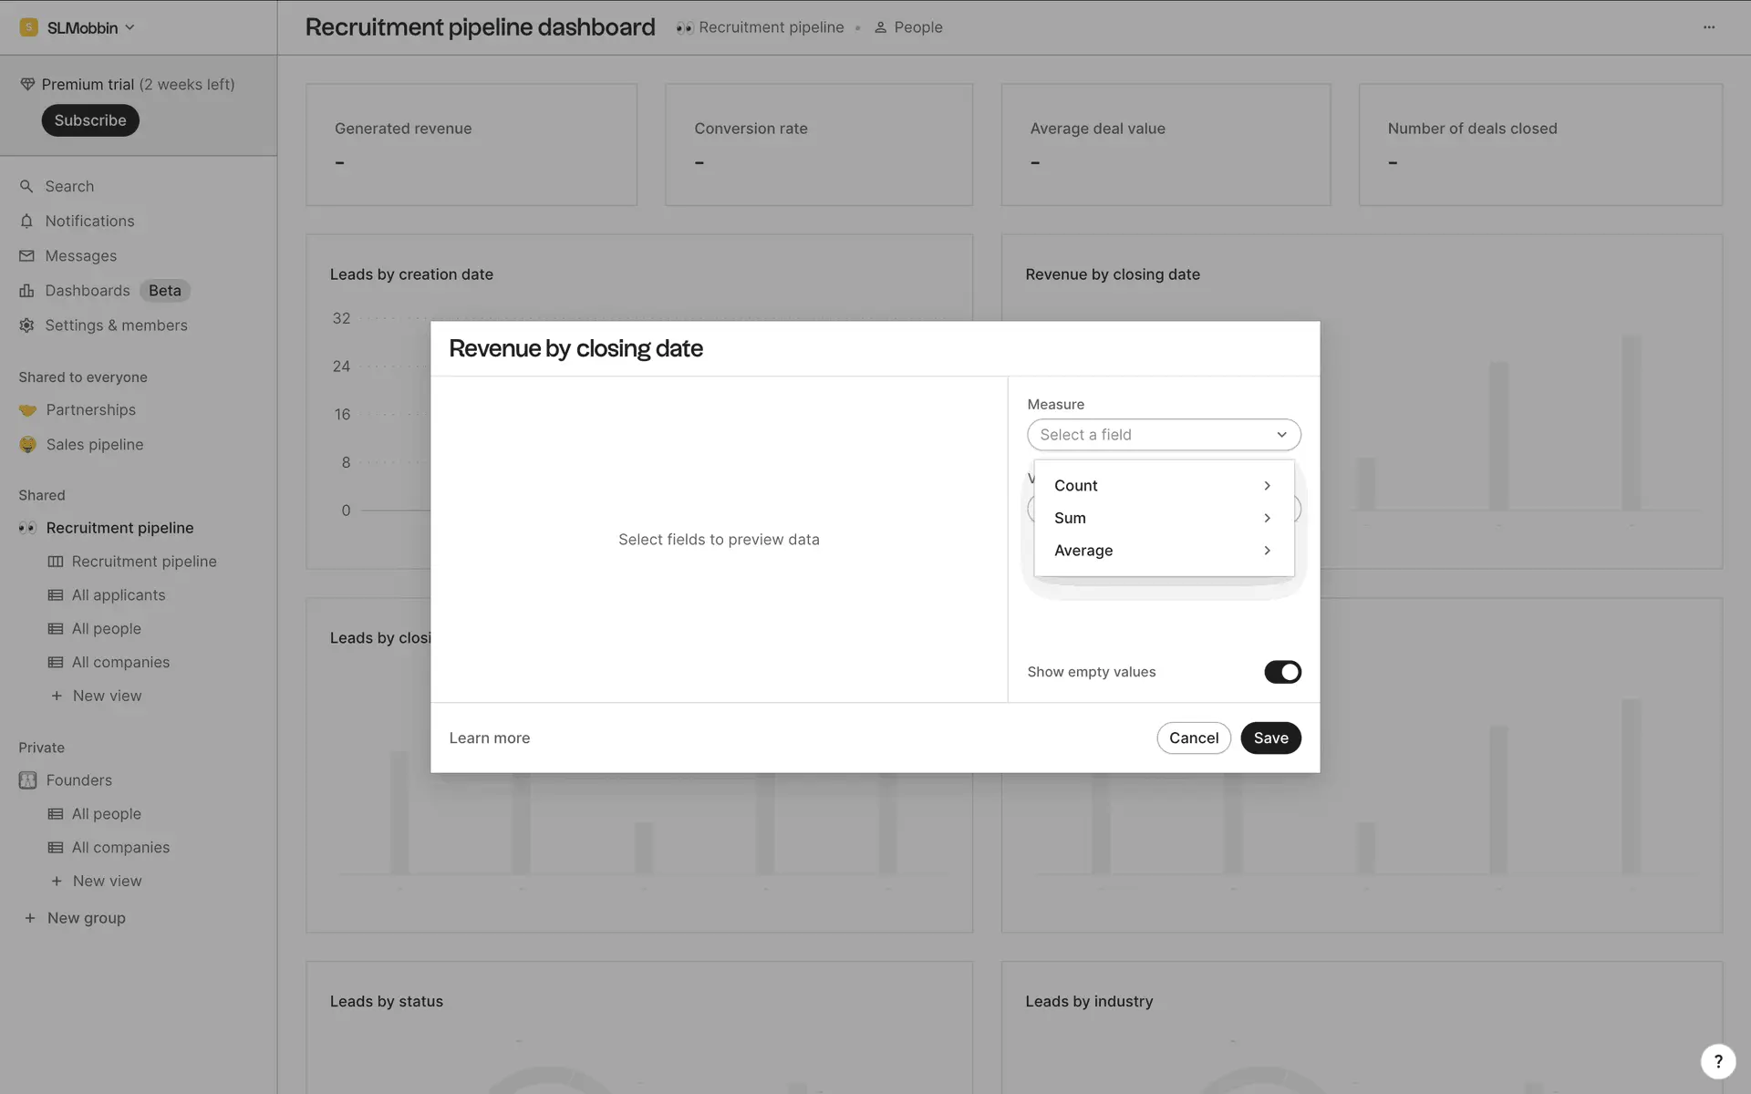
Task: Open Dashboards chart icon in sidebar
Action: (26, 291)
